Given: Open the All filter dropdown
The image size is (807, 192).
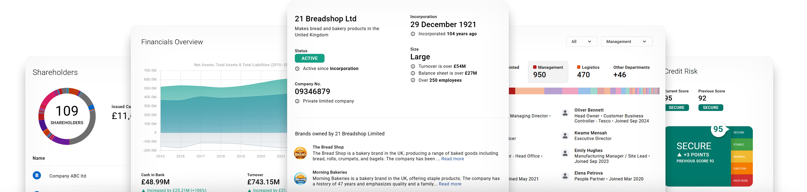Looking at the screenshot, I should coord(581,42).
